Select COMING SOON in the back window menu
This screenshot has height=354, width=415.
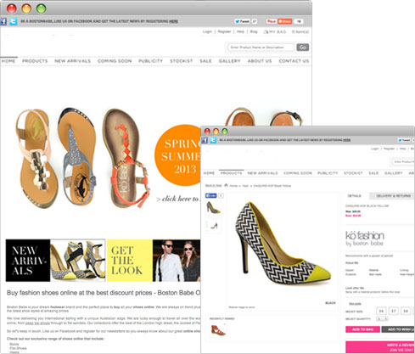pyautogui.click(x=115, y=61)
